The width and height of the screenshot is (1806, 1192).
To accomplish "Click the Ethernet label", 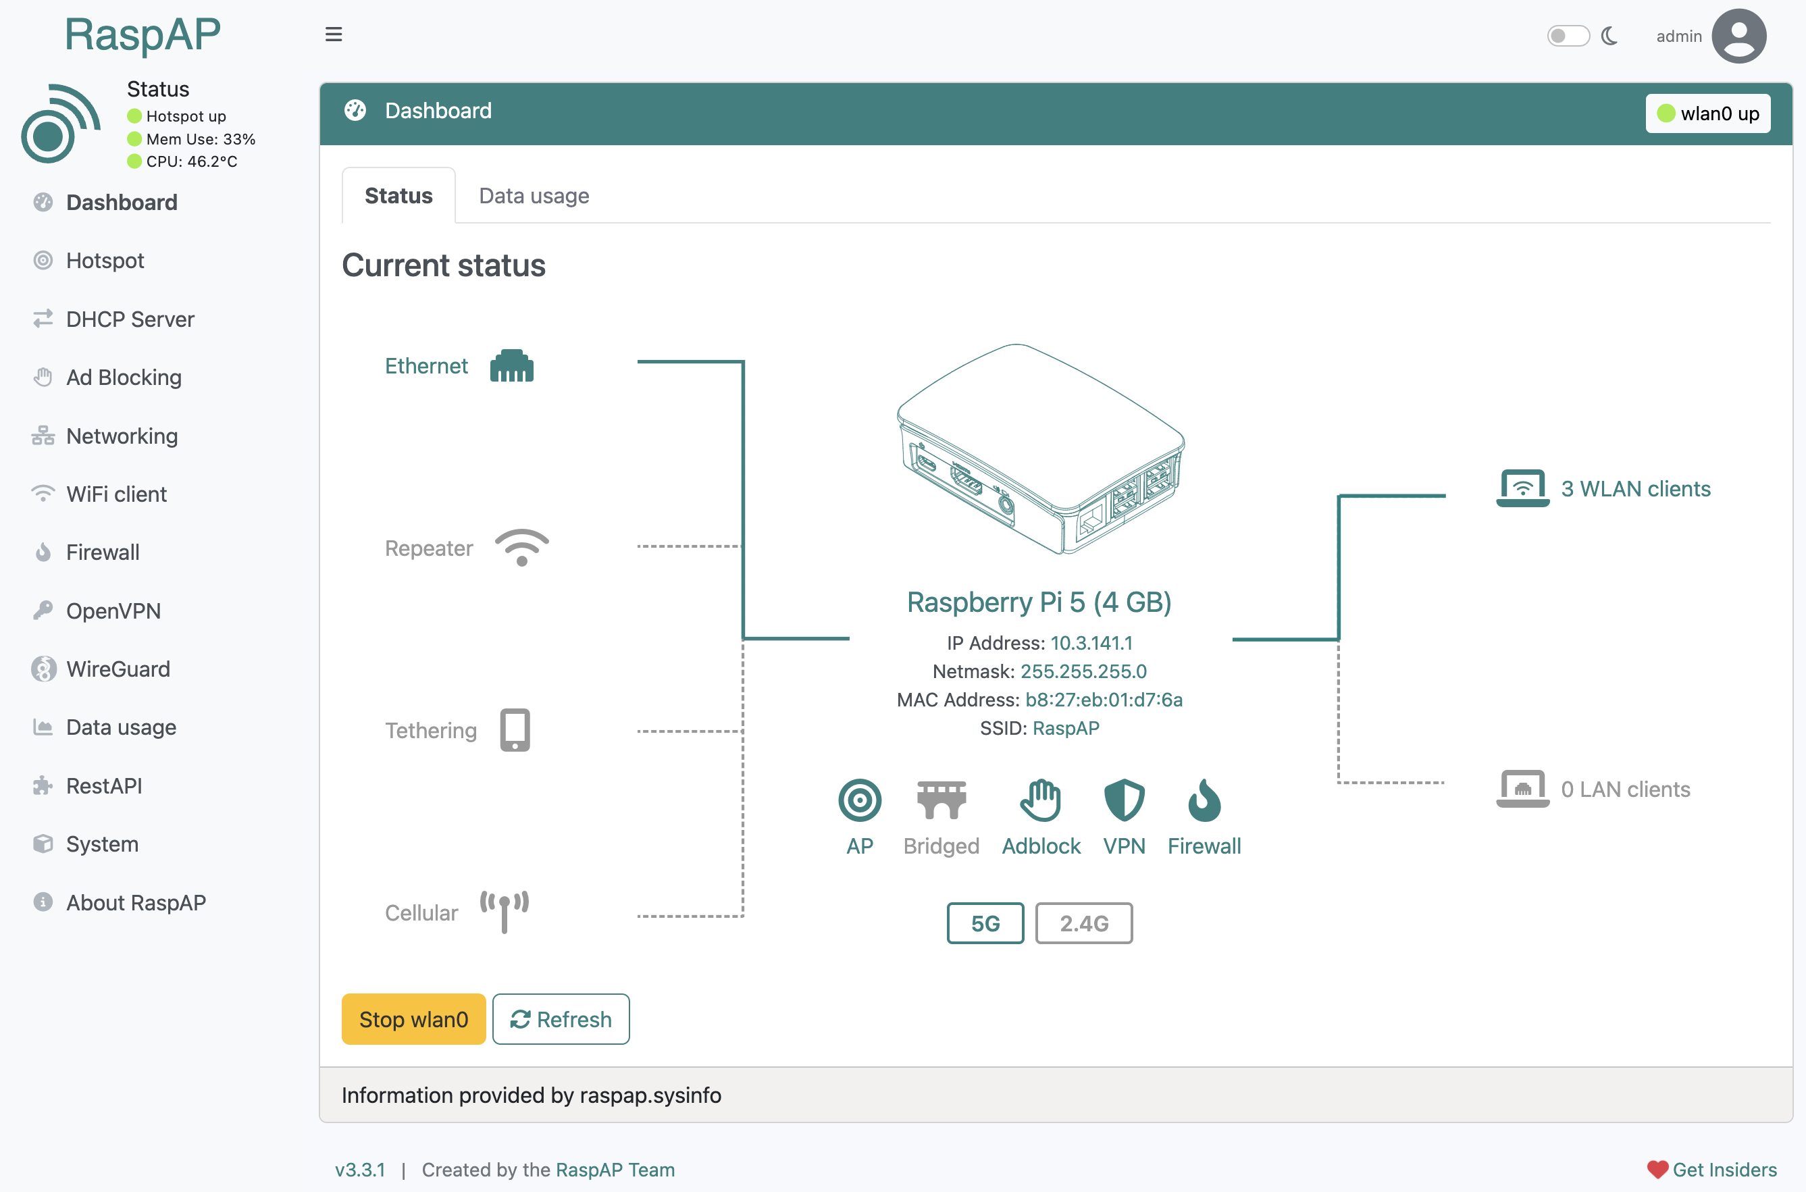I will 426,365.
